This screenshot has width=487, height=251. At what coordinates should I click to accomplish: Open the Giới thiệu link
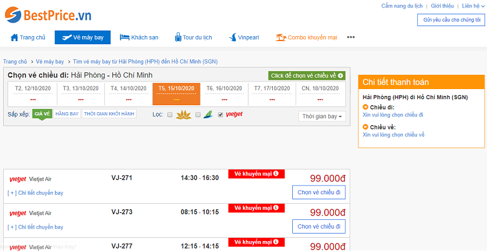pos(442,6)
